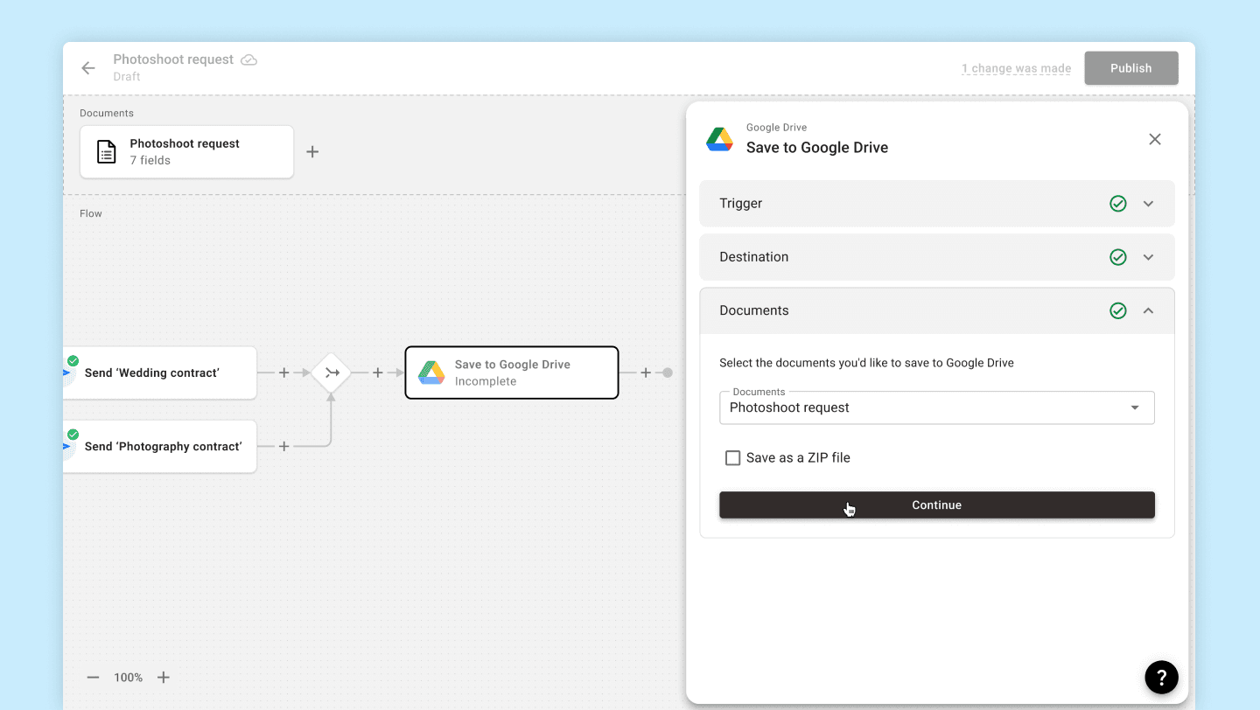The image size is (1260, 710).
Task: Close the Save to Google Drive panel
Action: [x=1155, y=139]
